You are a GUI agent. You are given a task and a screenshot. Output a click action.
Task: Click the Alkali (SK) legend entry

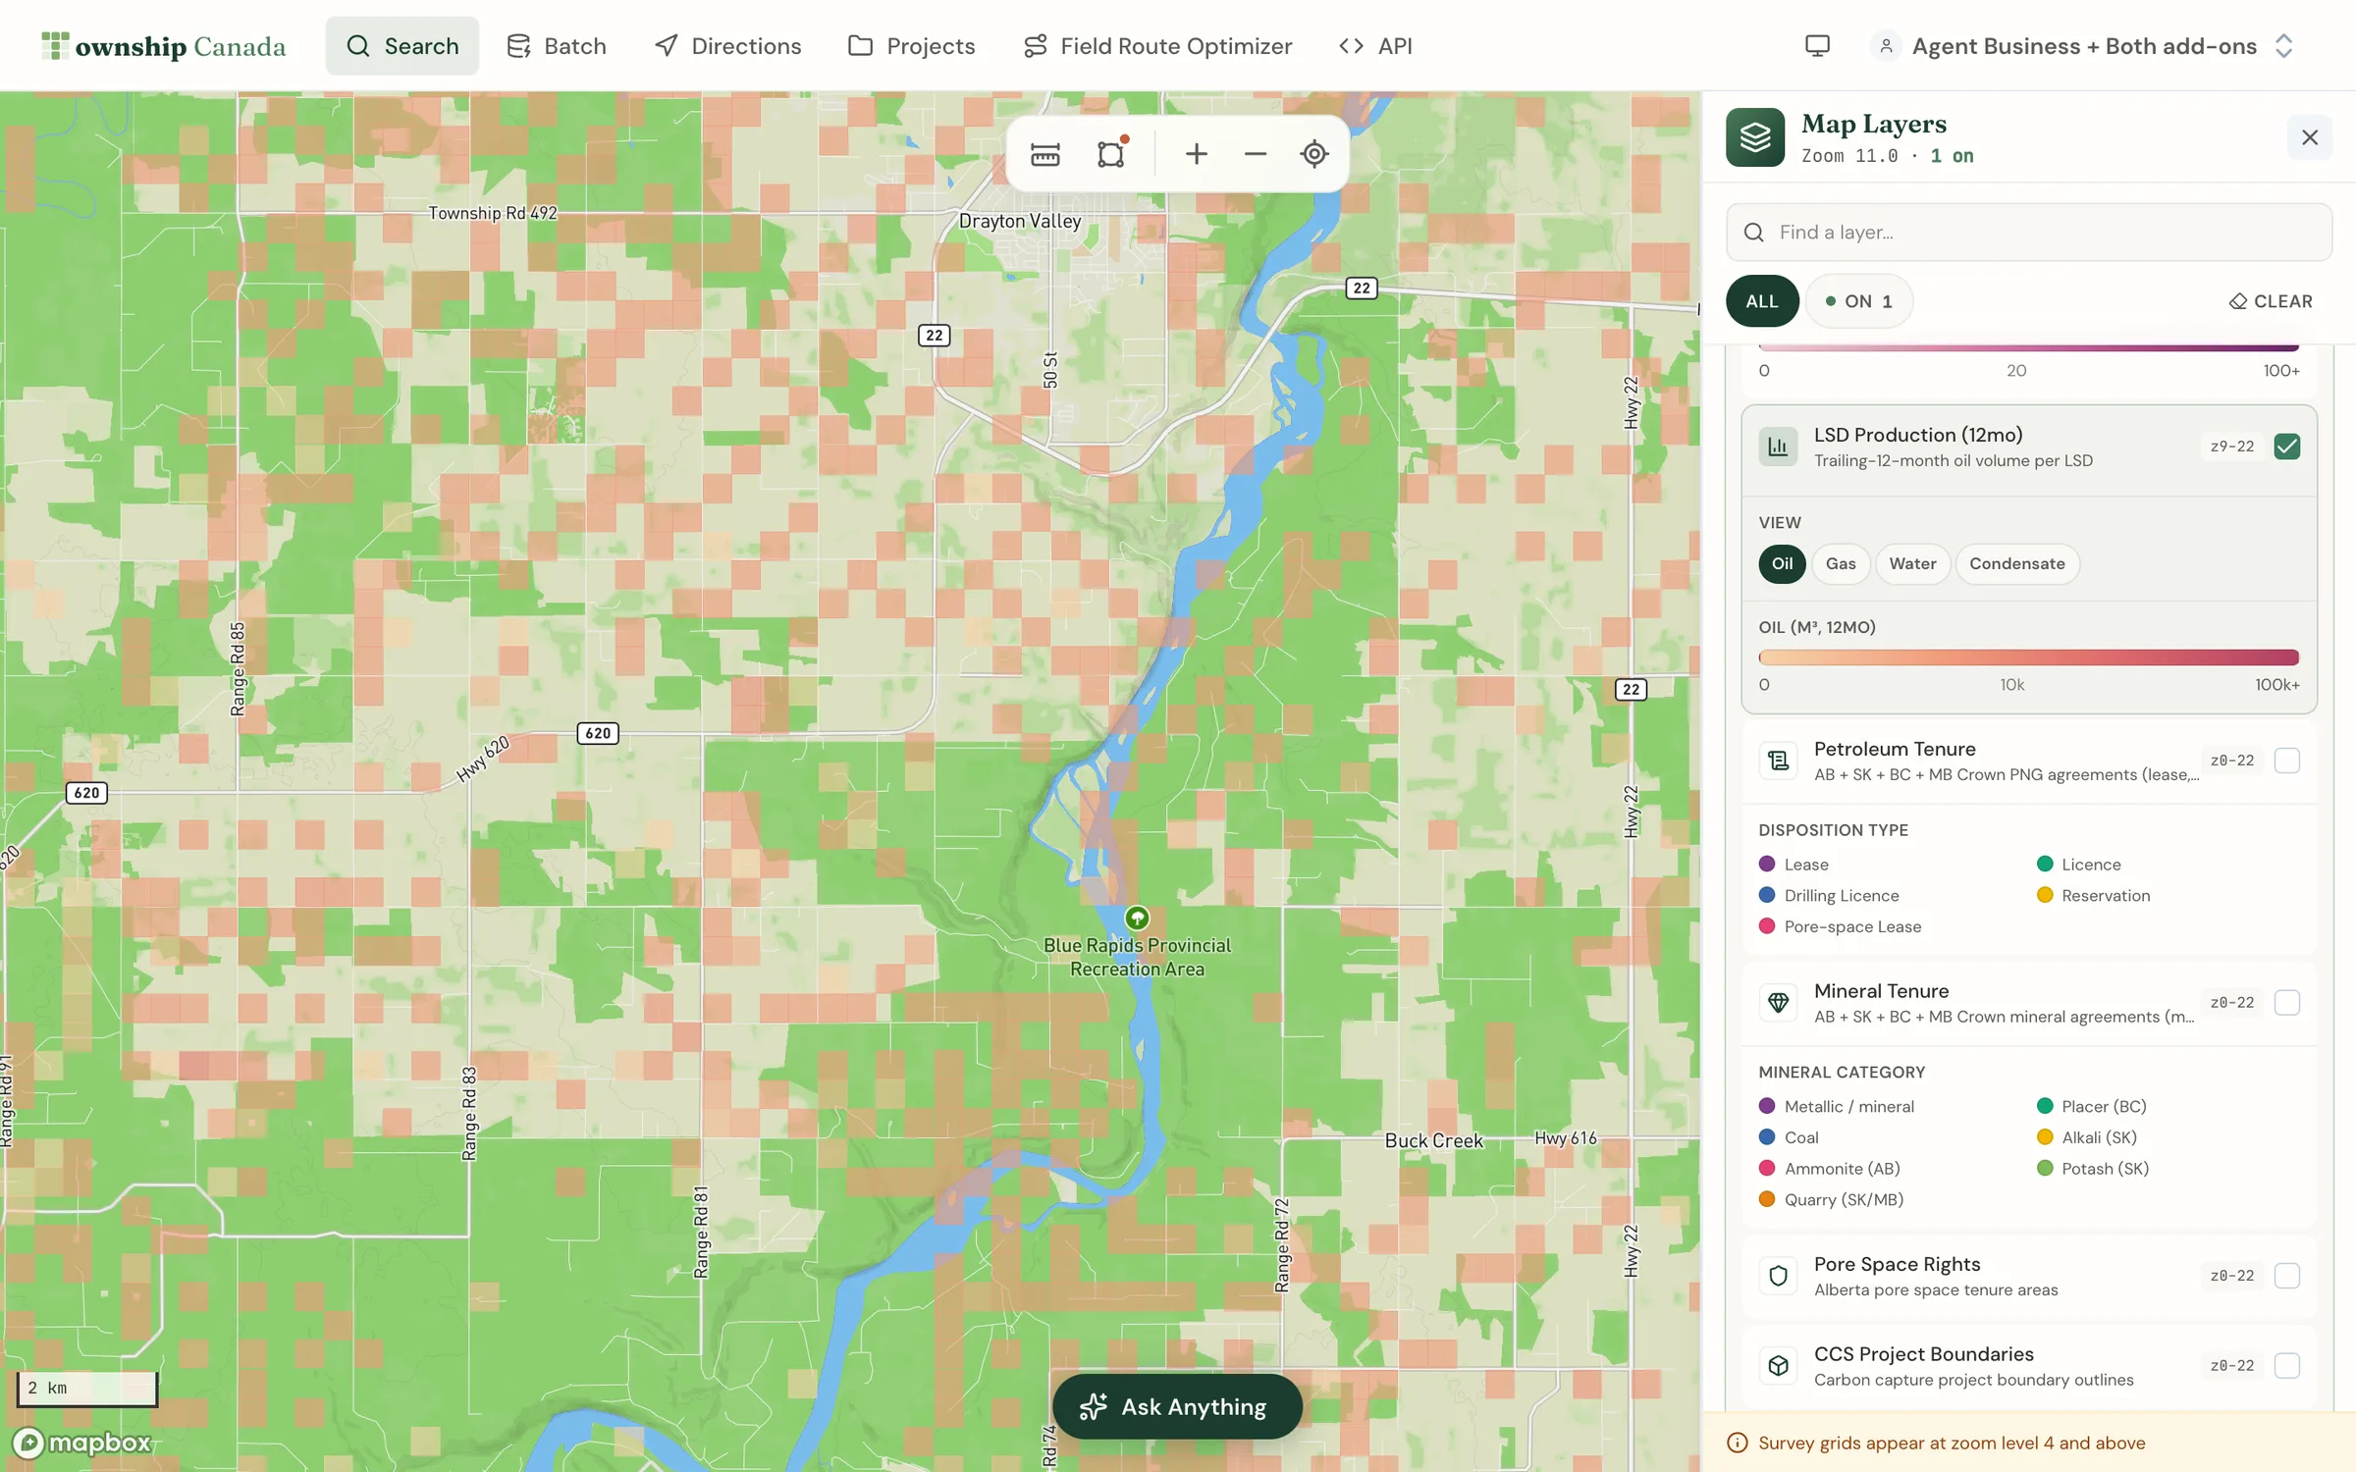tap(2087, 1137)
